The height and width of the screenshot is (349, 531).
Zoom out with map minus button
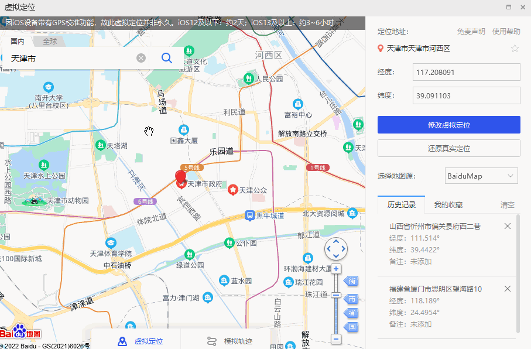336,338
